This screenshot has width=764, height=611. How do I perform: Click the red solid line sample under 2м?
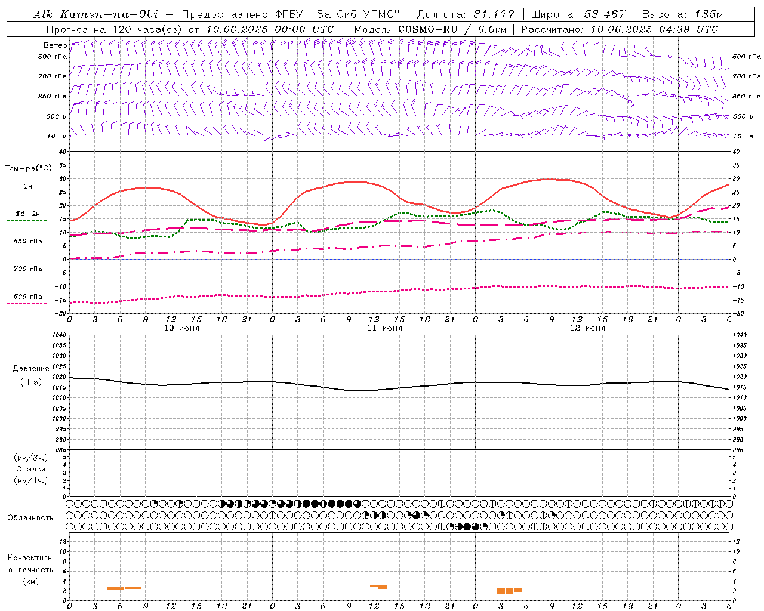[27, 193]
